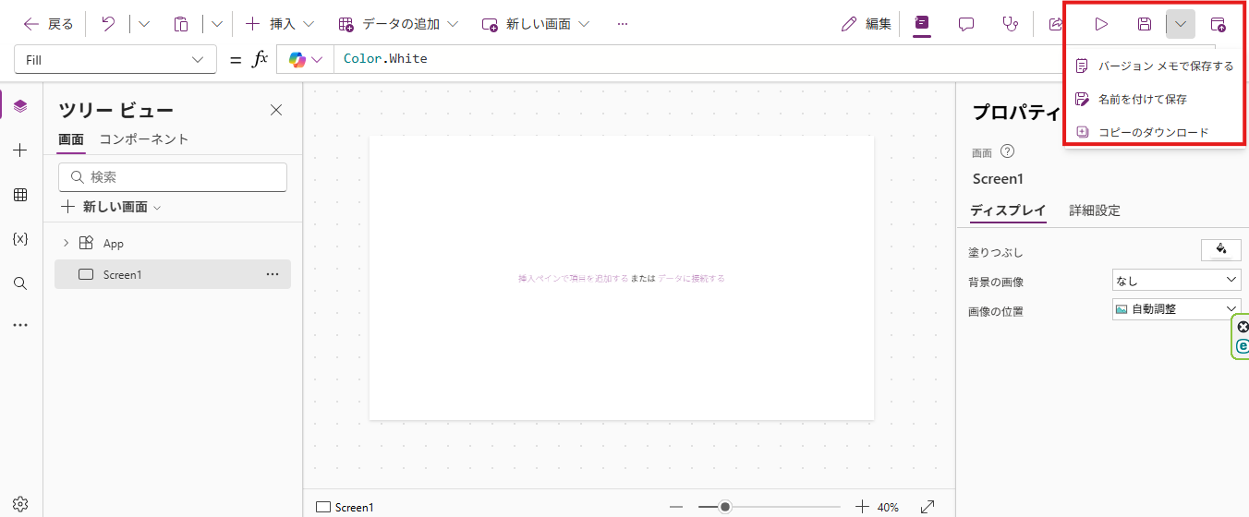Expand the App tree node
Screen dimensions: 1249x517
point(66,243)
